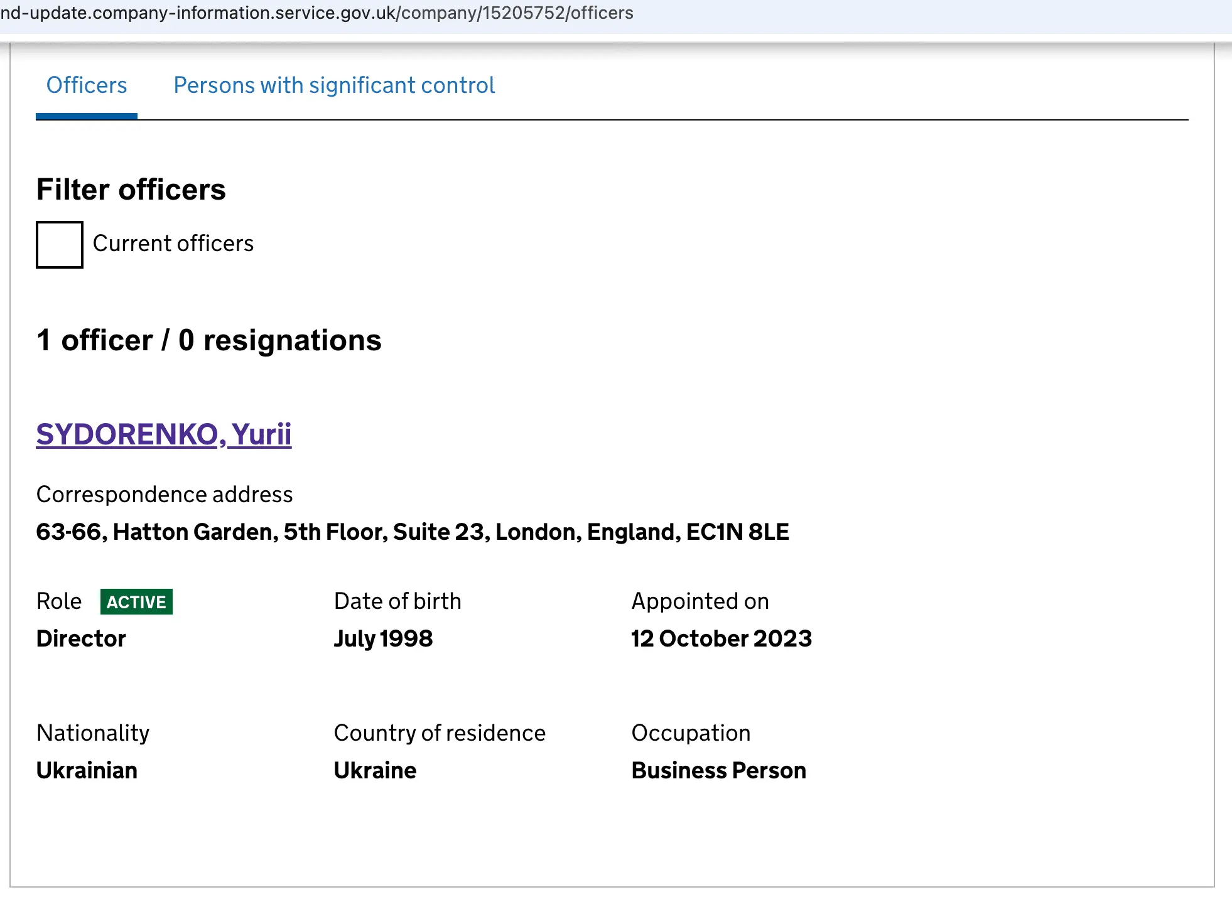Image resolution: width=1232 pixels, height=897 pixels.
Task: Tick the Current officers checkbox
Action: pyautogui.click(x=60, y=245)
